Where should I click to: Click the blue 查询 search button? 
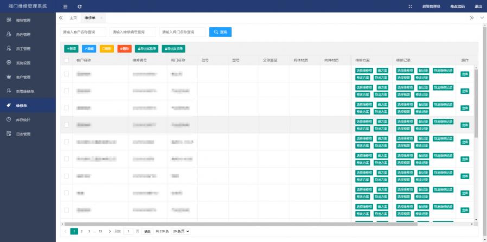click(220, 33)
